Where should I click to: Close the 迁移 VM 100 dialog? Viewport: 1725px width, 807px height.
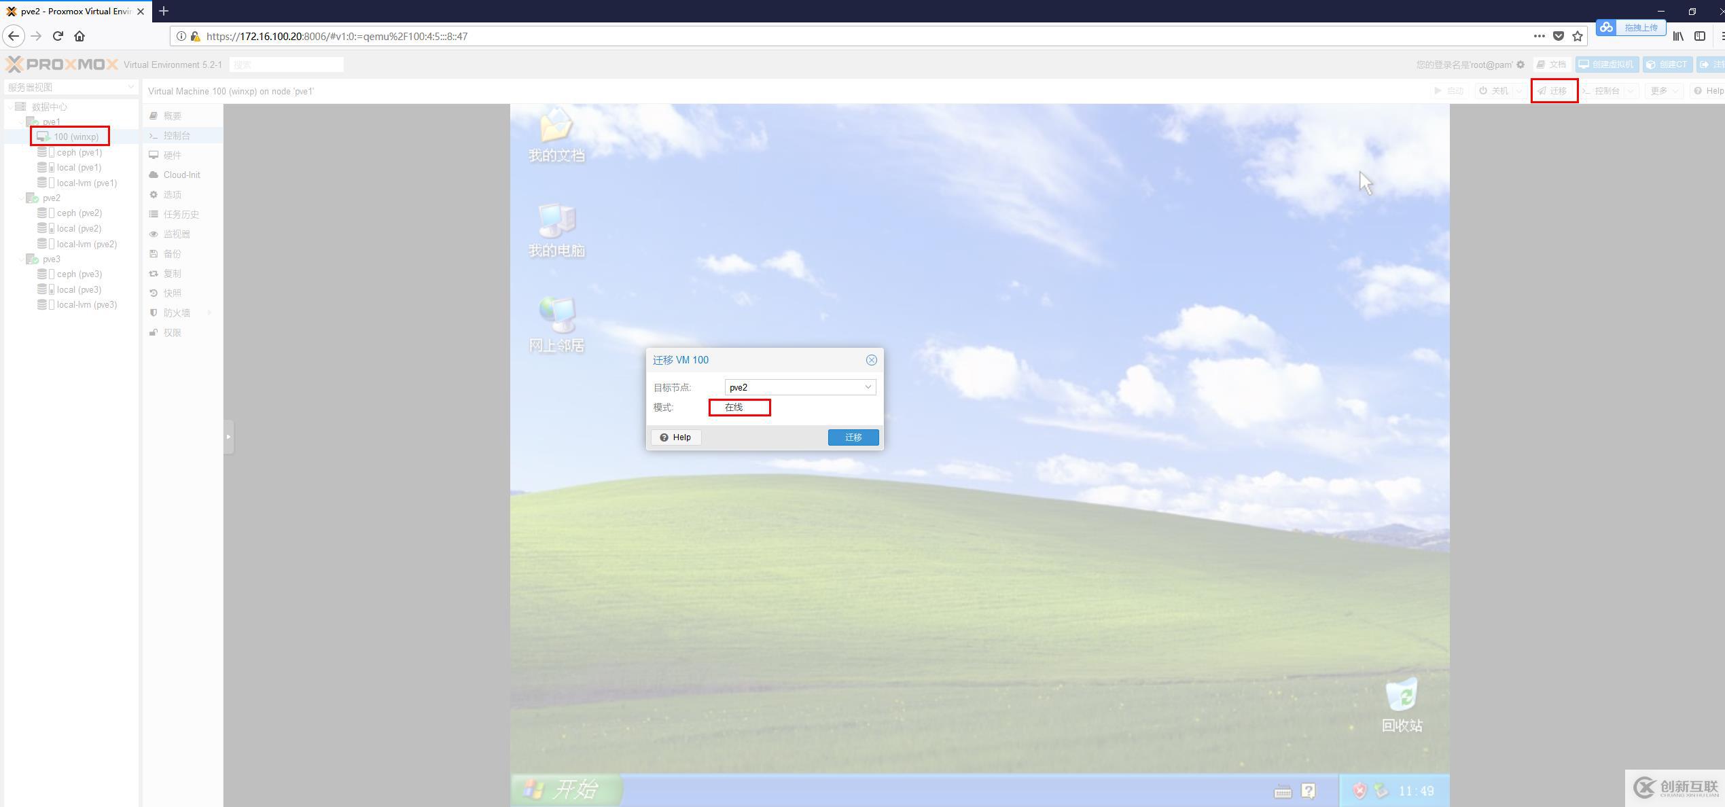pos(871,360)
